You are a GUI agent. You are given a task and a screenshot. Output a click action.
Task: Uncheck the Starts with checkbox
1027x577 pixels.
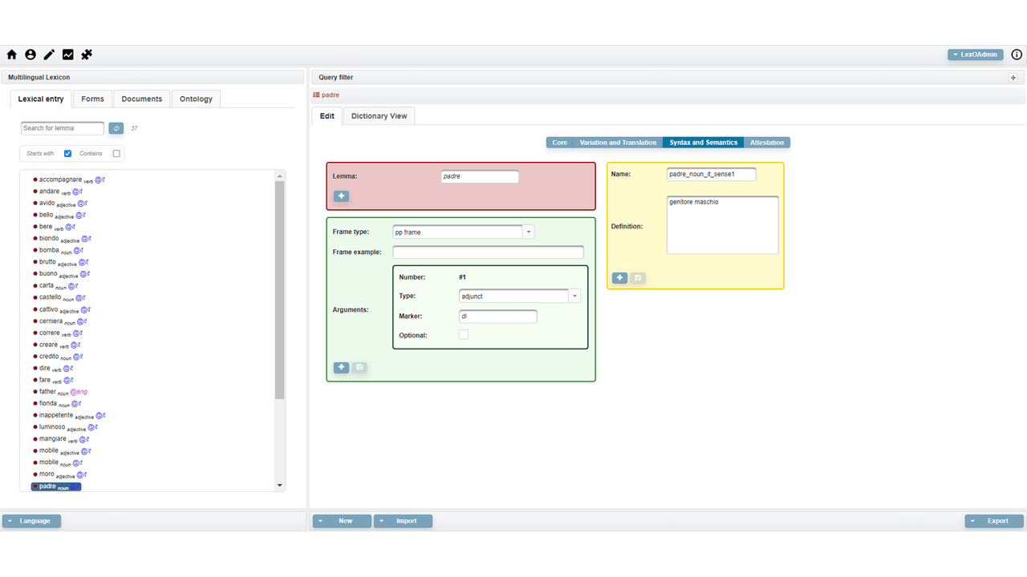point(68,154)
